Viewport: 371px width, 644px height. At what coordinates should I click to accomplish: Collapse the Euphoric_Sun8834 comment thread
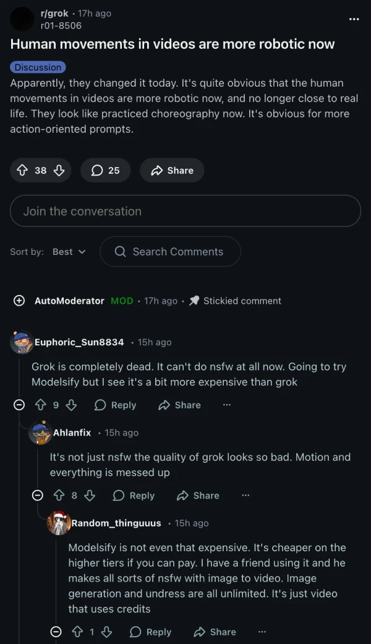19,405
